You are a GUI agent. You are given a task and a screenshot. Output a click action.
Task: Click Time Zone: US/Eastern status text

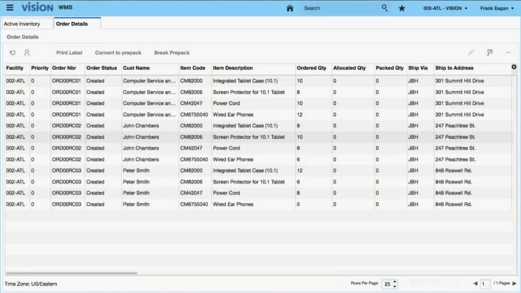coord(31,284)
